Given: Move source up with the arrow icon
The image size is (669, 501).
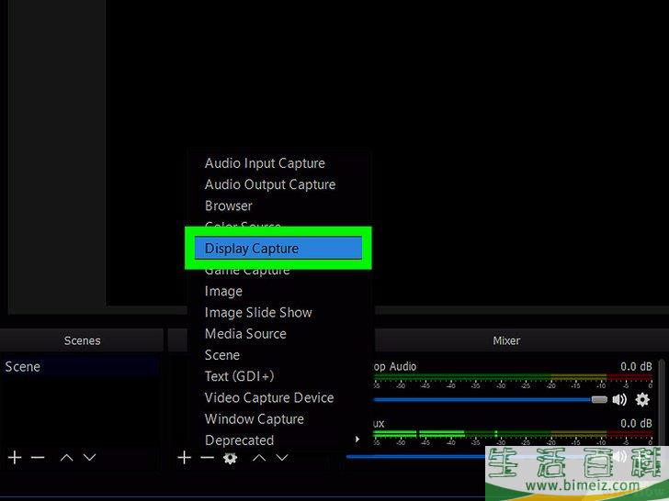Looking at the screenshot, I should tap(259, 457).
